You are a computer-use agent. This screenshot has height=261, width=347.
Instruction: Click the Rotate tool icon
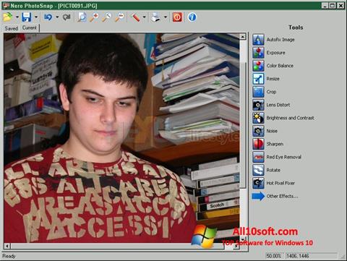[x=258, y=170]
